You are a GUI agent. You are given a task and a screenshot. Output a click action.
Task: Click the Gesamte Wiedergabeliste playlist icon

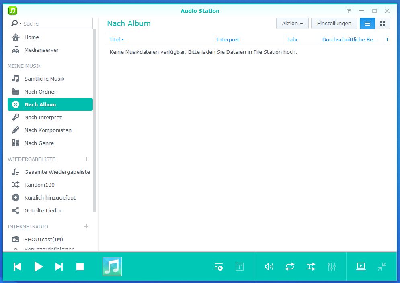pos(16,172)
